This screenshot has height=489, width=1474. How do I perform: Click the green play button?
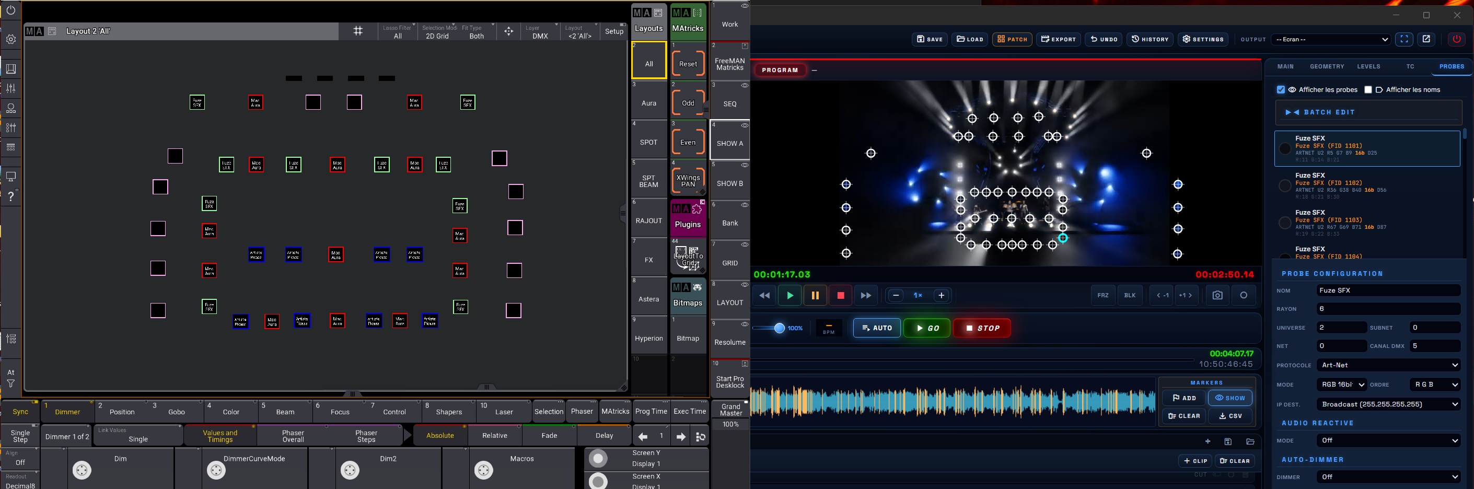click(x=790, y=296)
